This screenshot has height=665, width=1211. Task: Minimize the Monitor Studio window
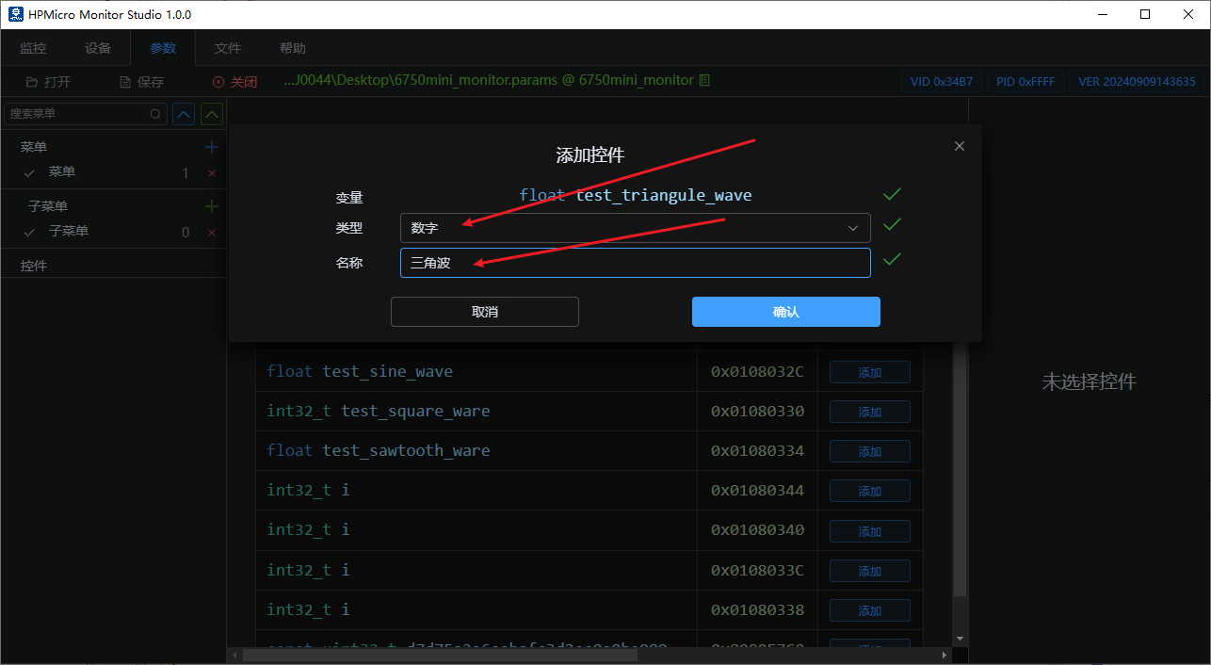coord(1103,14)
